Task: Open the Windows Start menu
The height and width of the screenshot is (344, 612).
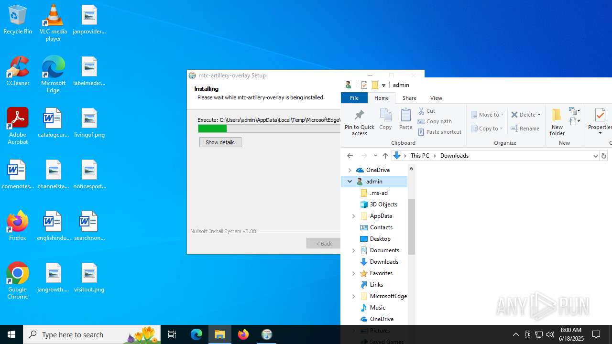Action: click(x=11, y=334)
